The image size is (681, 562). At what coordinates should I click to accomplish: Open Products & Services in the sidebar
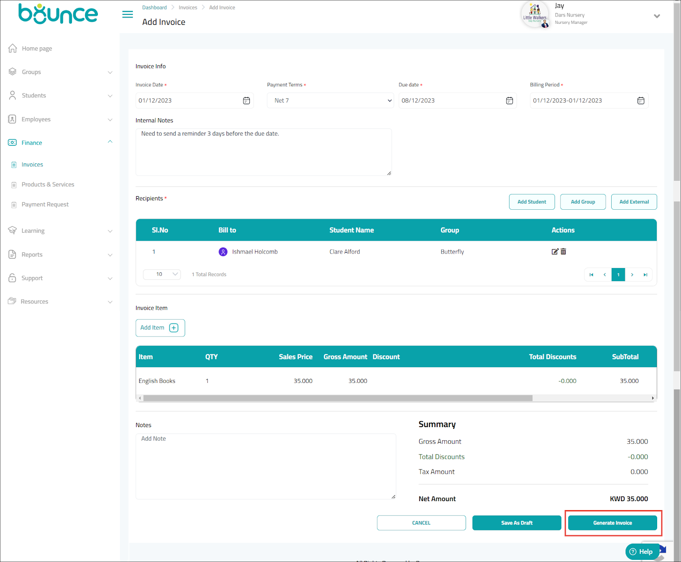pyautogui.click(x=48, y=185)
